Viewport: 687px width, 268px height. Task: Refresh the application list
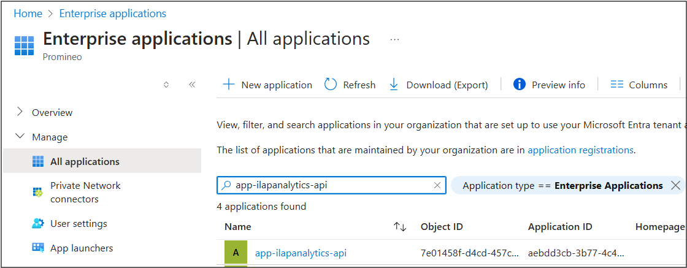pyautogui.click(x=350, y=85)
